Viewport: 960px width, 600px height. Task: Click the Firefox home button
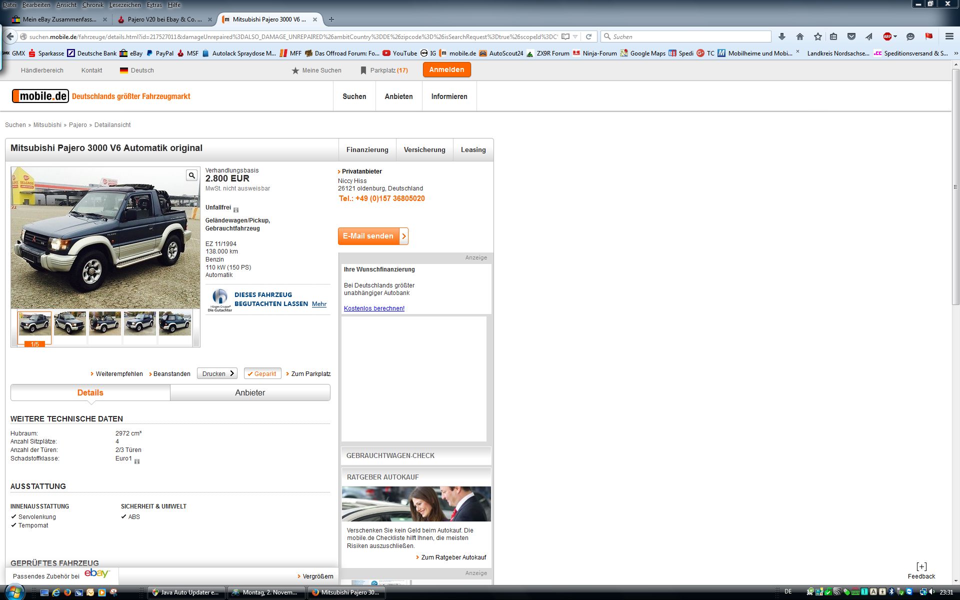799,36
